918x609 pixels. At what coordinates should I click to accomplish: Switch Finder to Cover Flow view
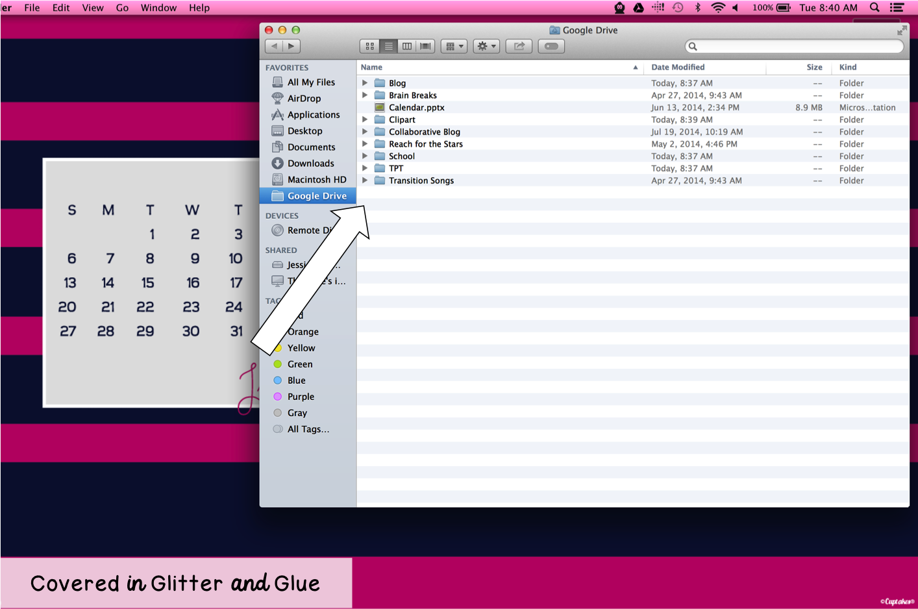425,46
